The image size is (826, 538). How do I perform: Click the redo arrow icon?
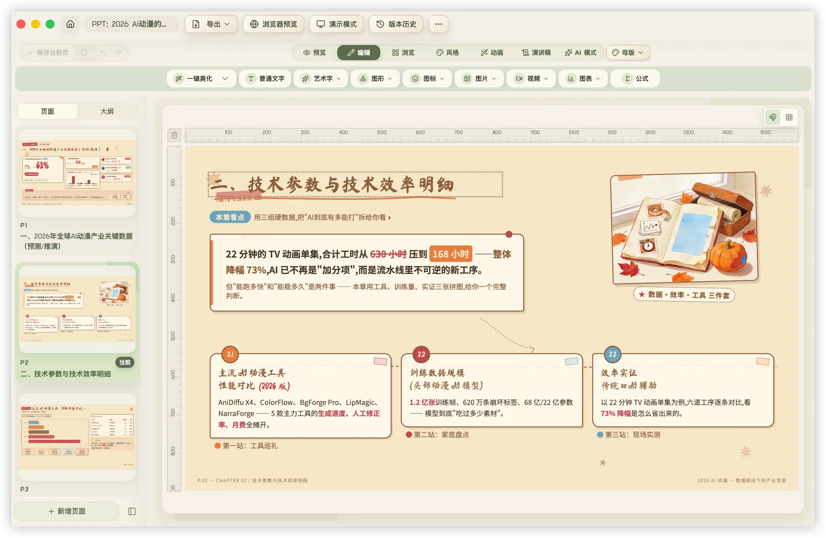tap(119, 53)
